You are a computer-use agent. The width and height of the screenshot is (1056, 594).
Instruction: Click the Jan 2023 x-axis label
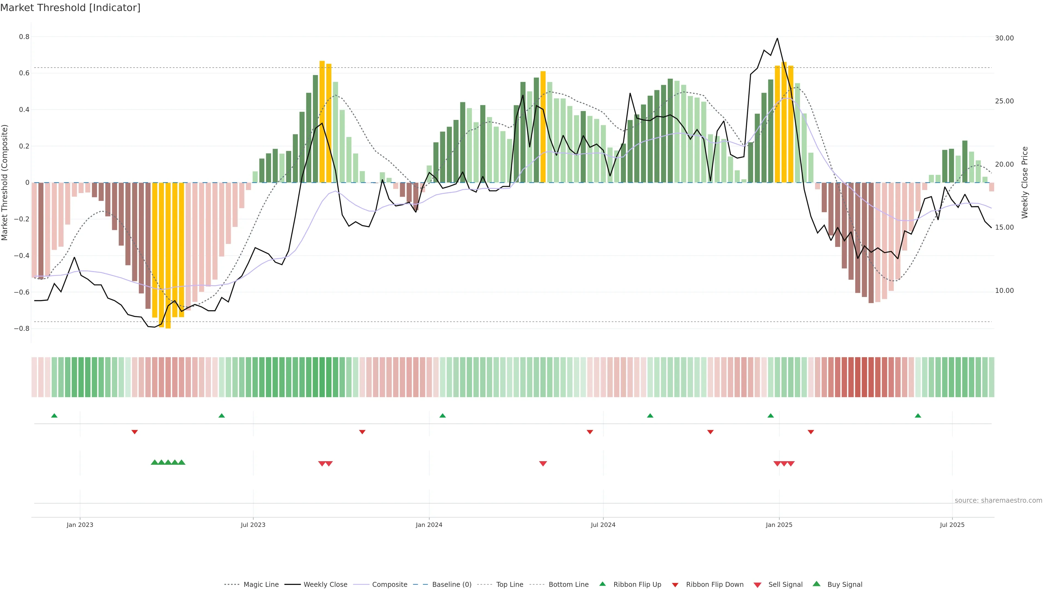80,525
